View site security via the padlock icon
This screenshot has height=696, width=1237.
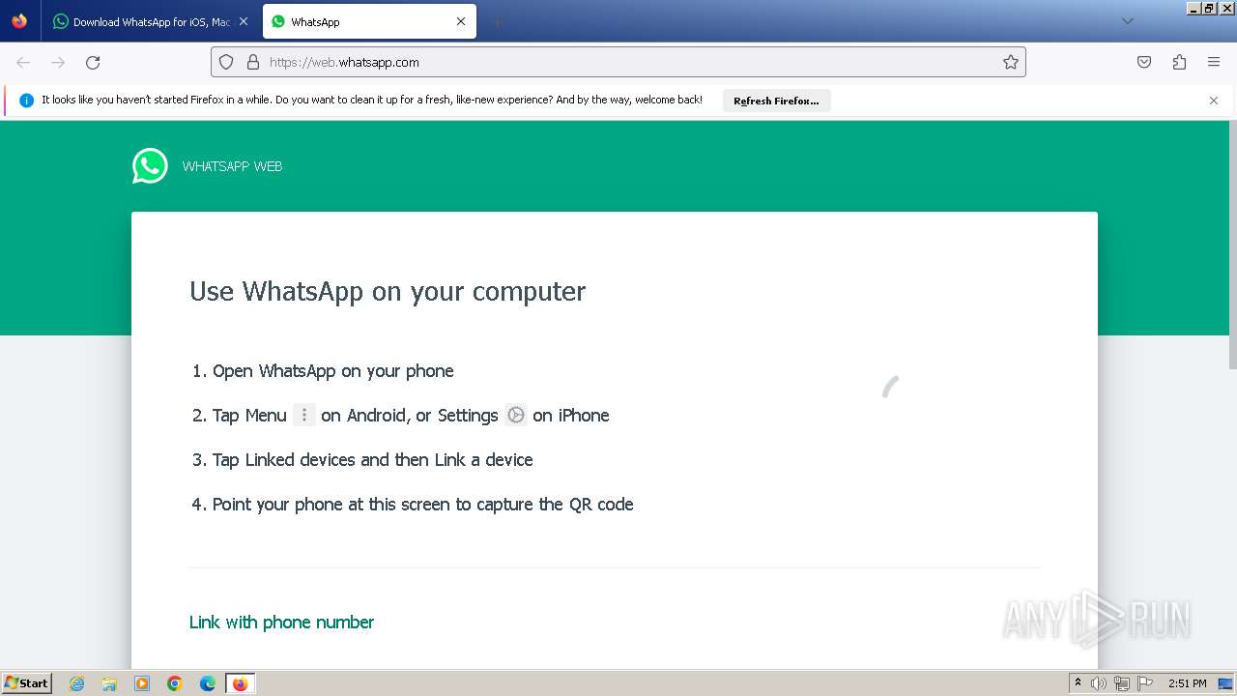click(x=253, y=62)
